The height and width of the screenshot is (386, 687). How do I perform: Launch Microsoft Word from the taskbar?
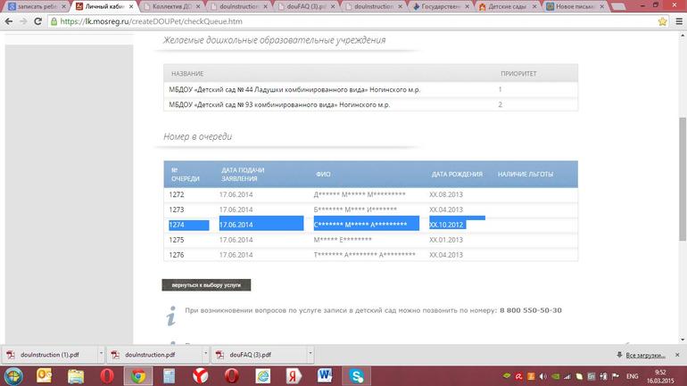coord(325,375)
